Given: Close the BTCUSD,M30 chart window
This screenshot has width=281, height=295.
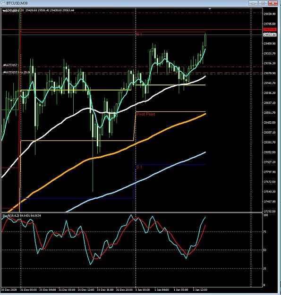Looking at the screenshot, I should (273, 3).
